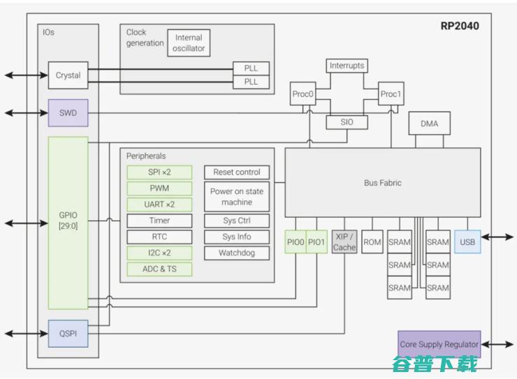Image resolution: width=517 pixels, height=379 pixels.
Task: Select the ADC & TS box
Action: coord(159,269)
